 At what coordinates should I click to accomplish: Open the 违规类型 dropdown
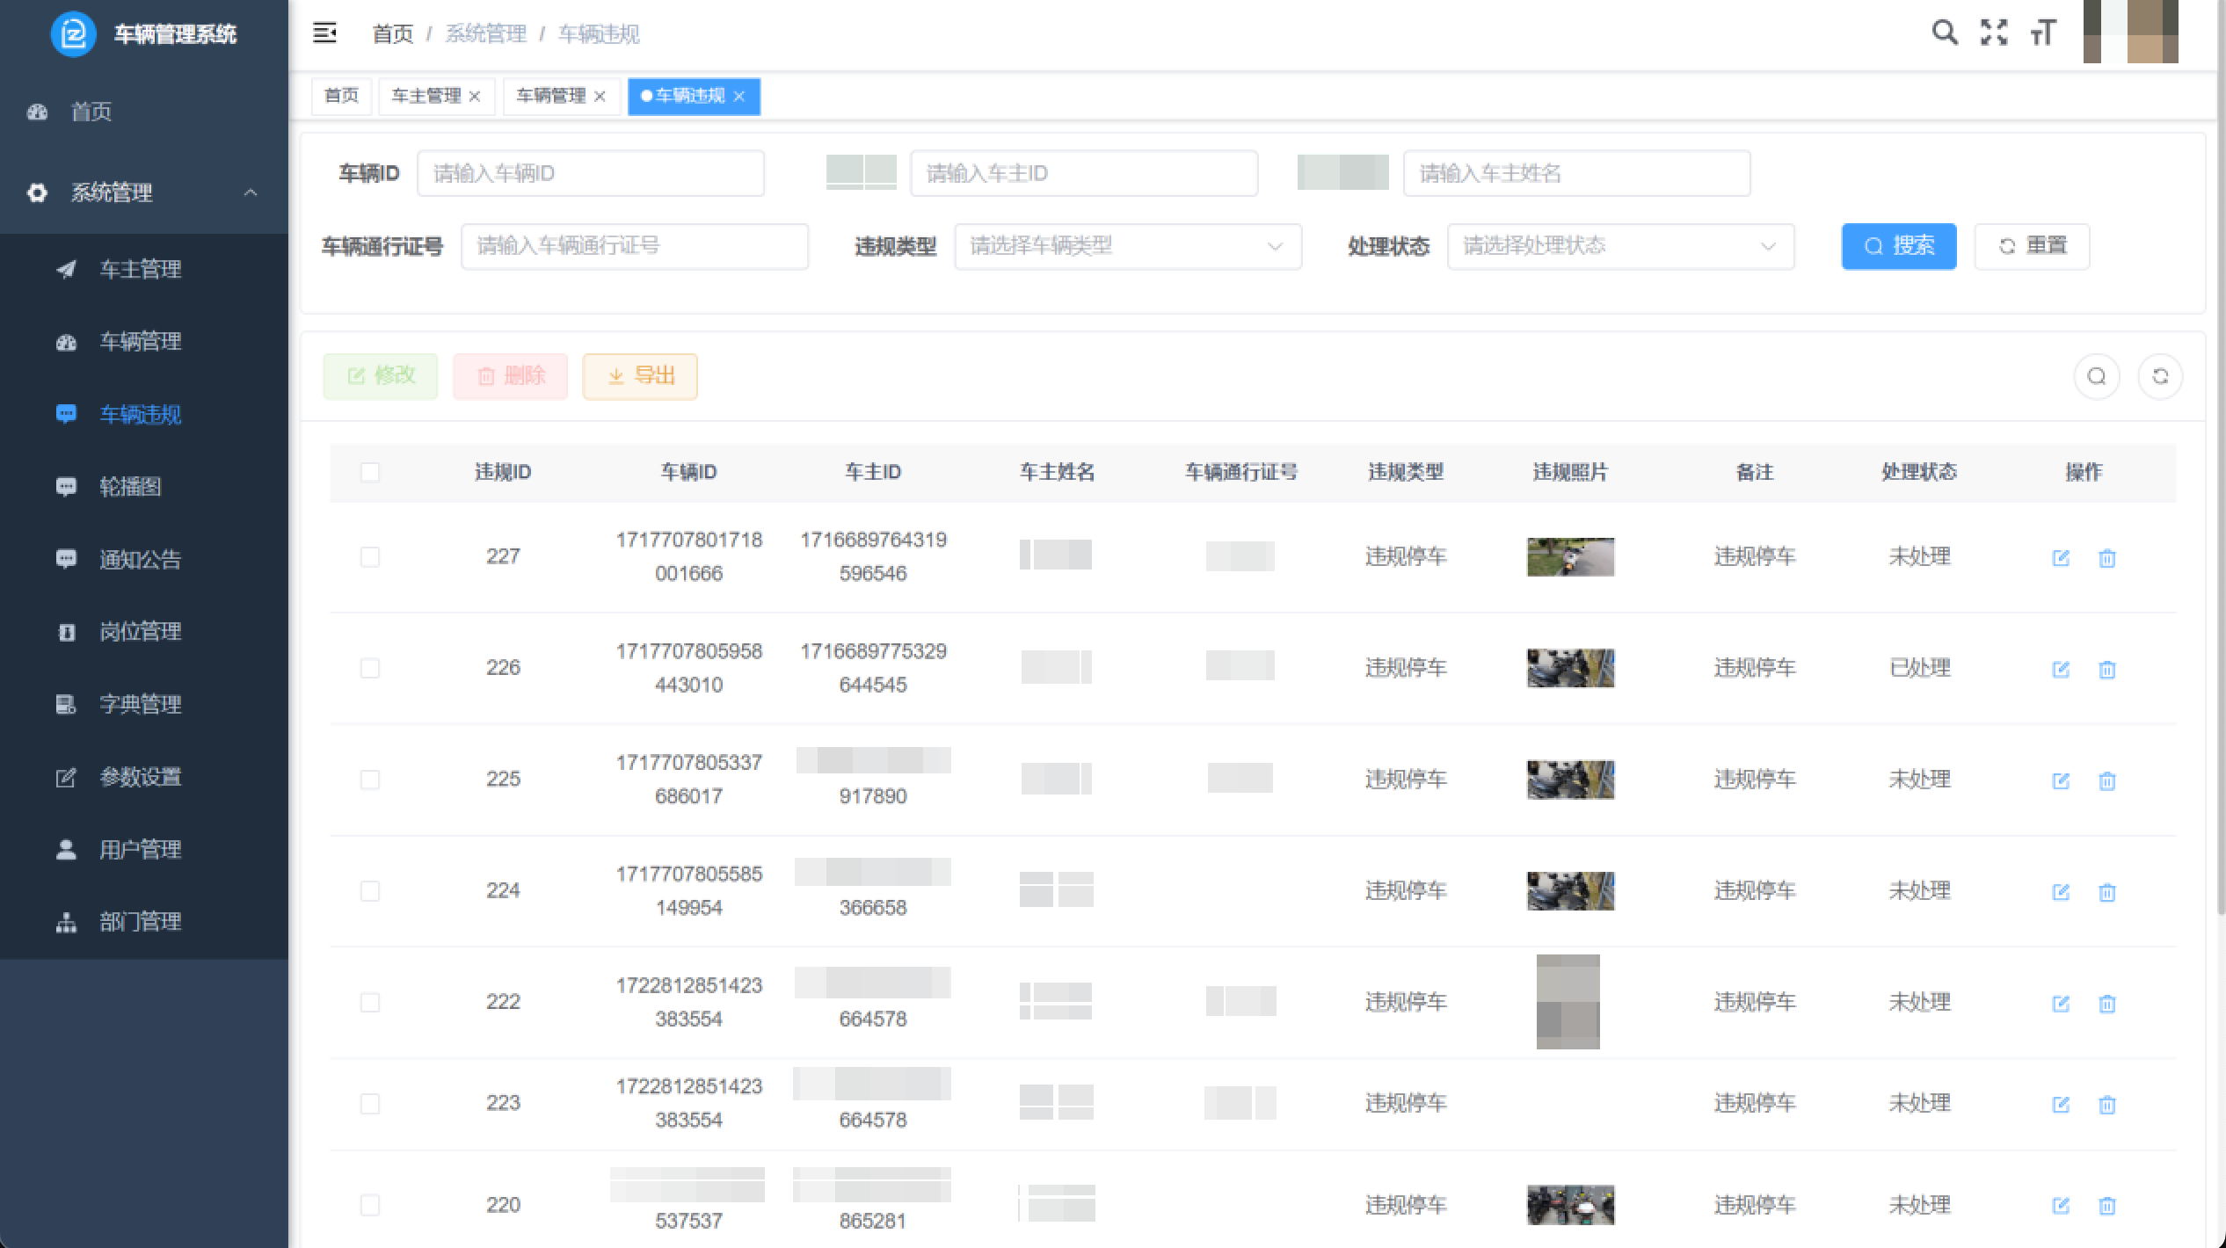tap(1128, 246)
